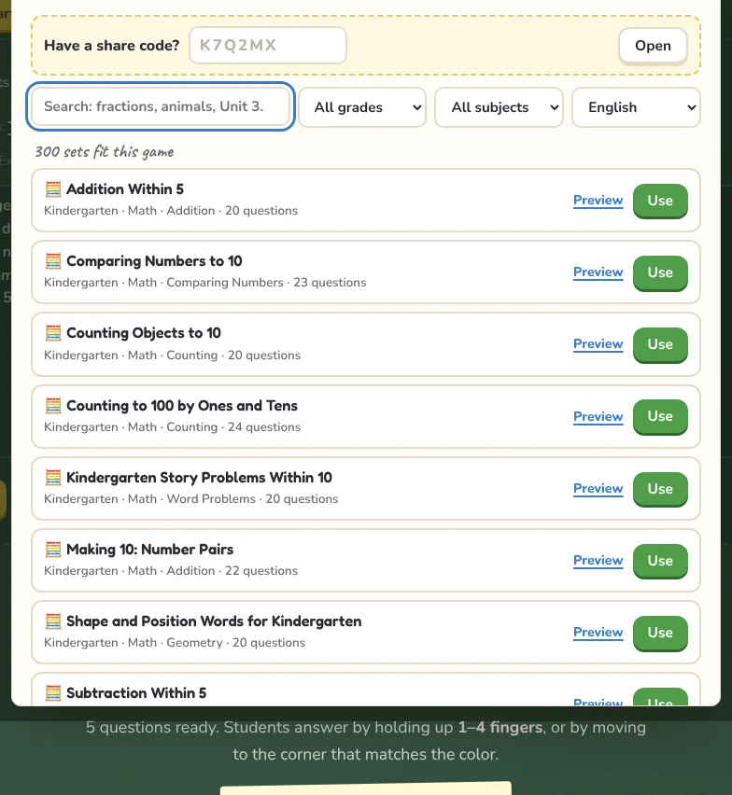Preview the Addition Within 5 set
The width and height of the screenshot is (732, 795).
coord(598,201)
